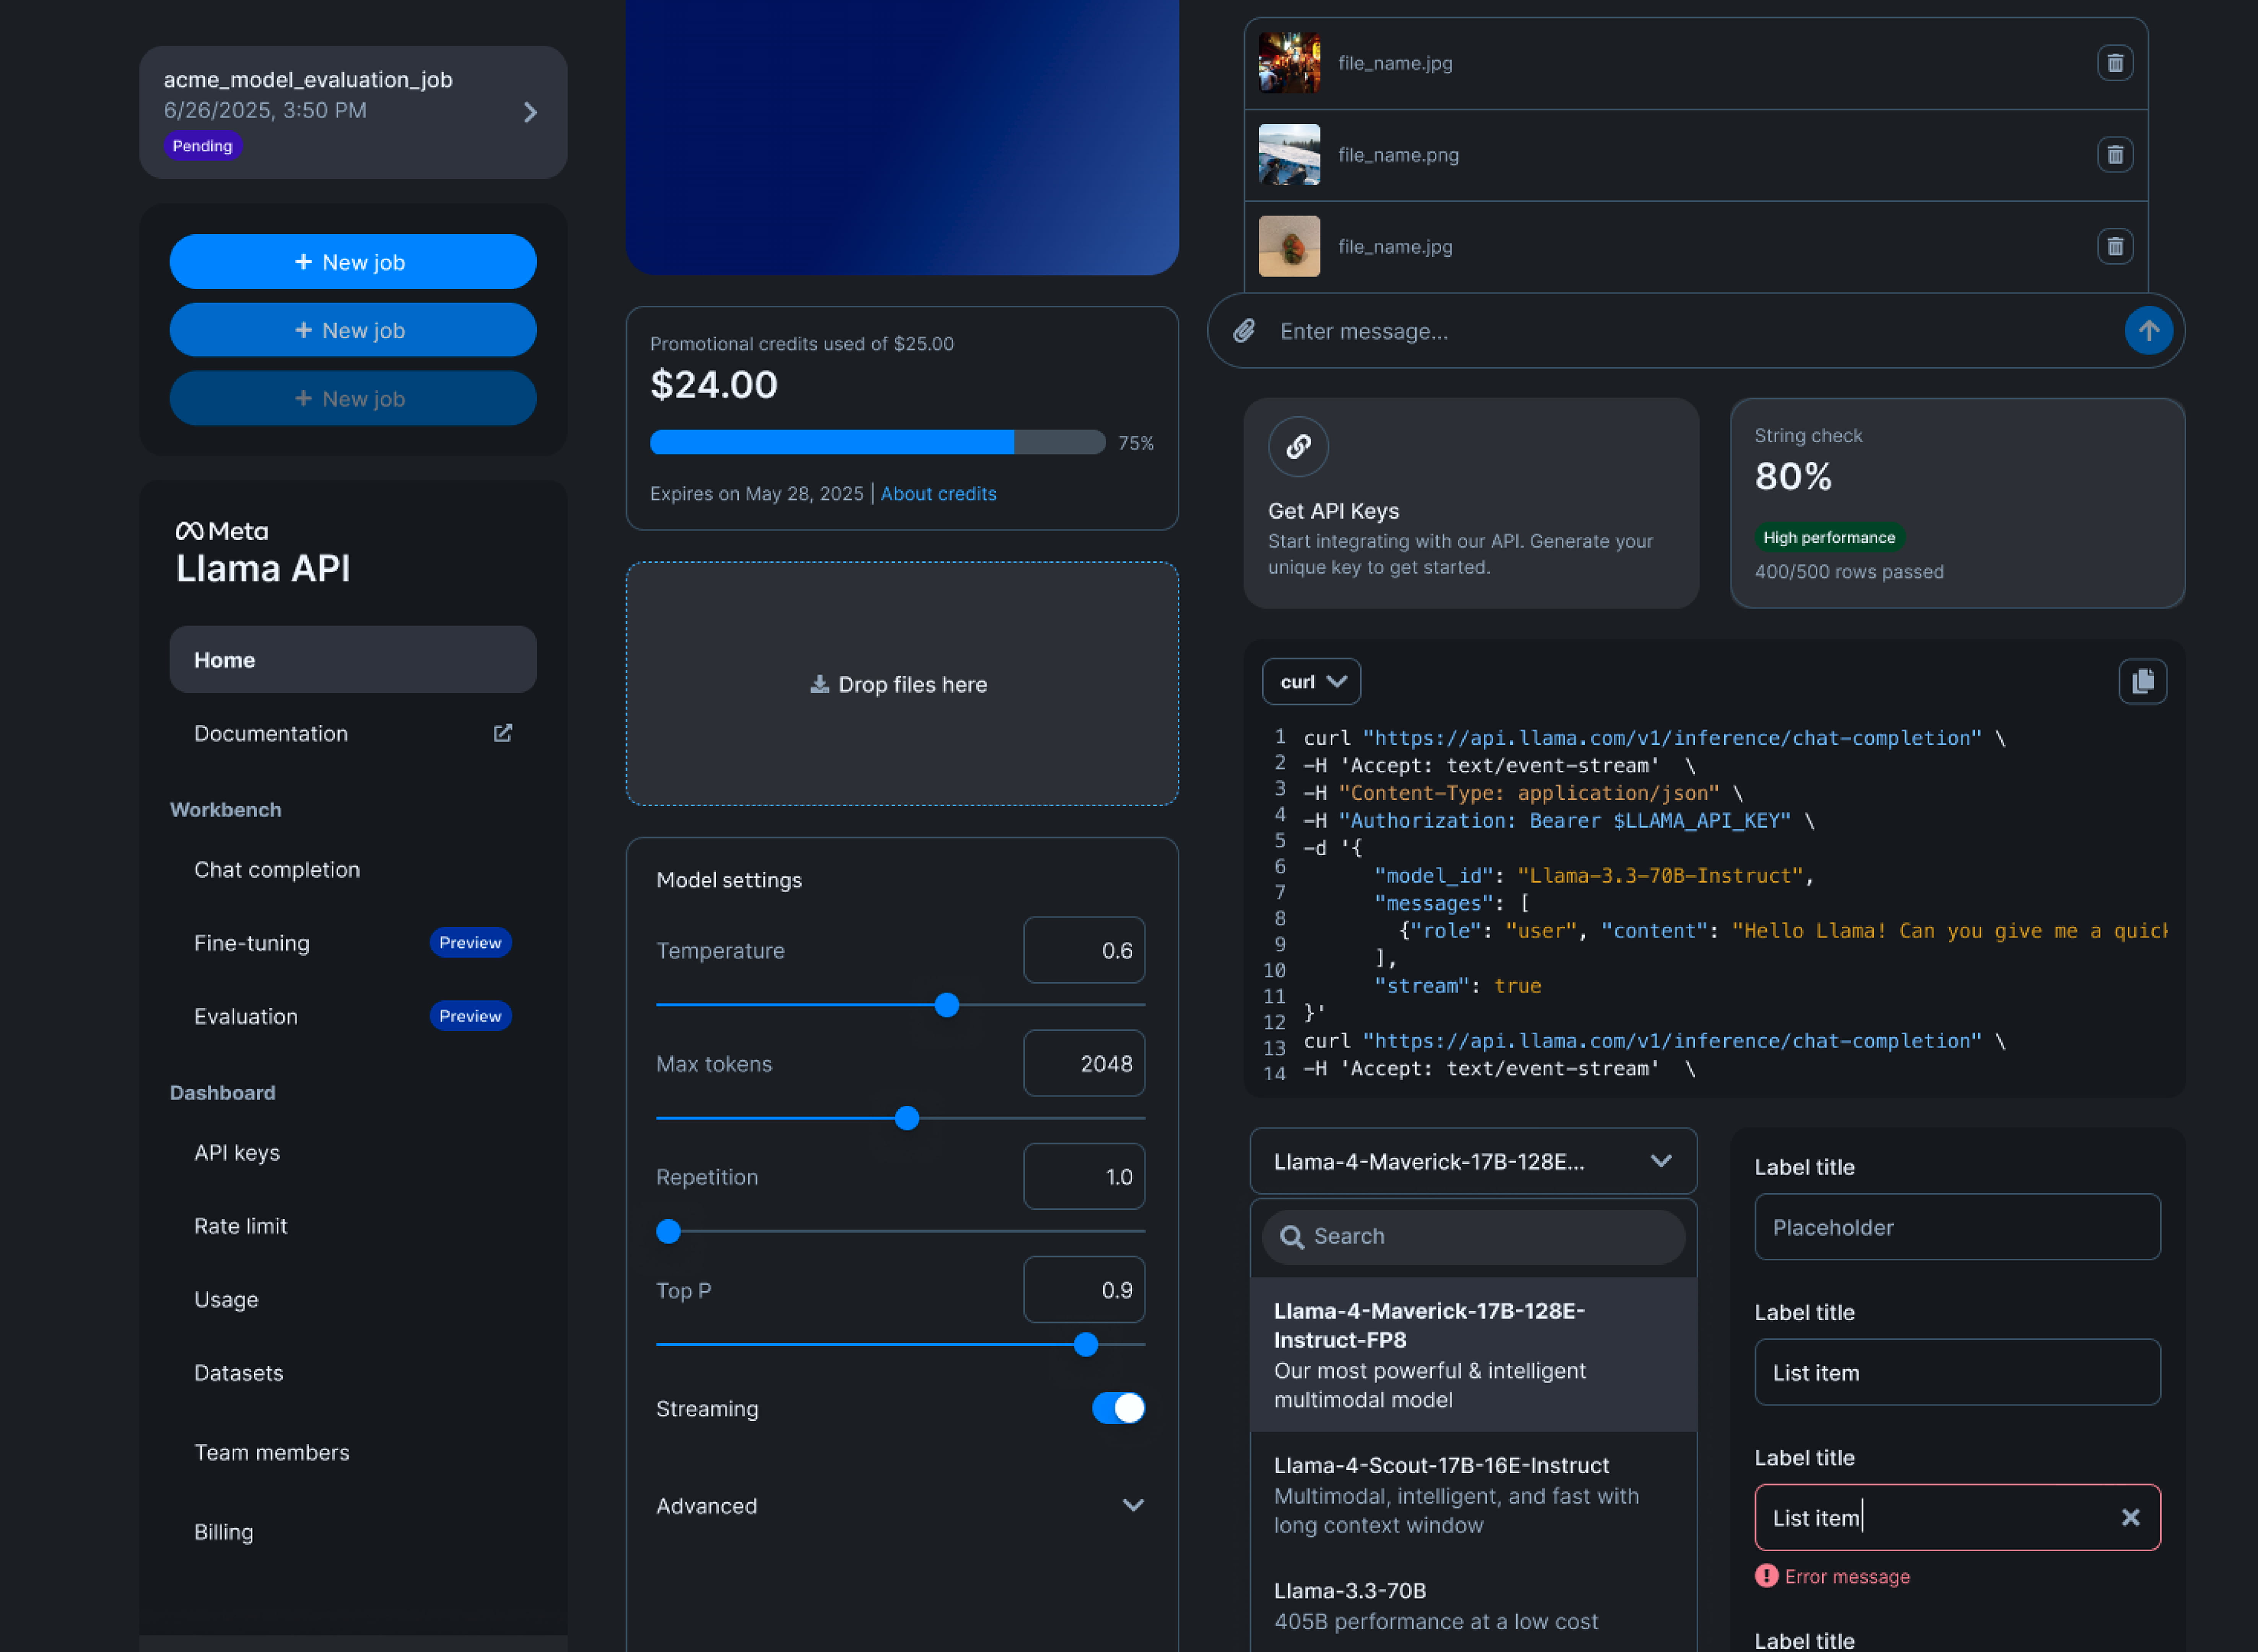Open the About credits link

938,494
